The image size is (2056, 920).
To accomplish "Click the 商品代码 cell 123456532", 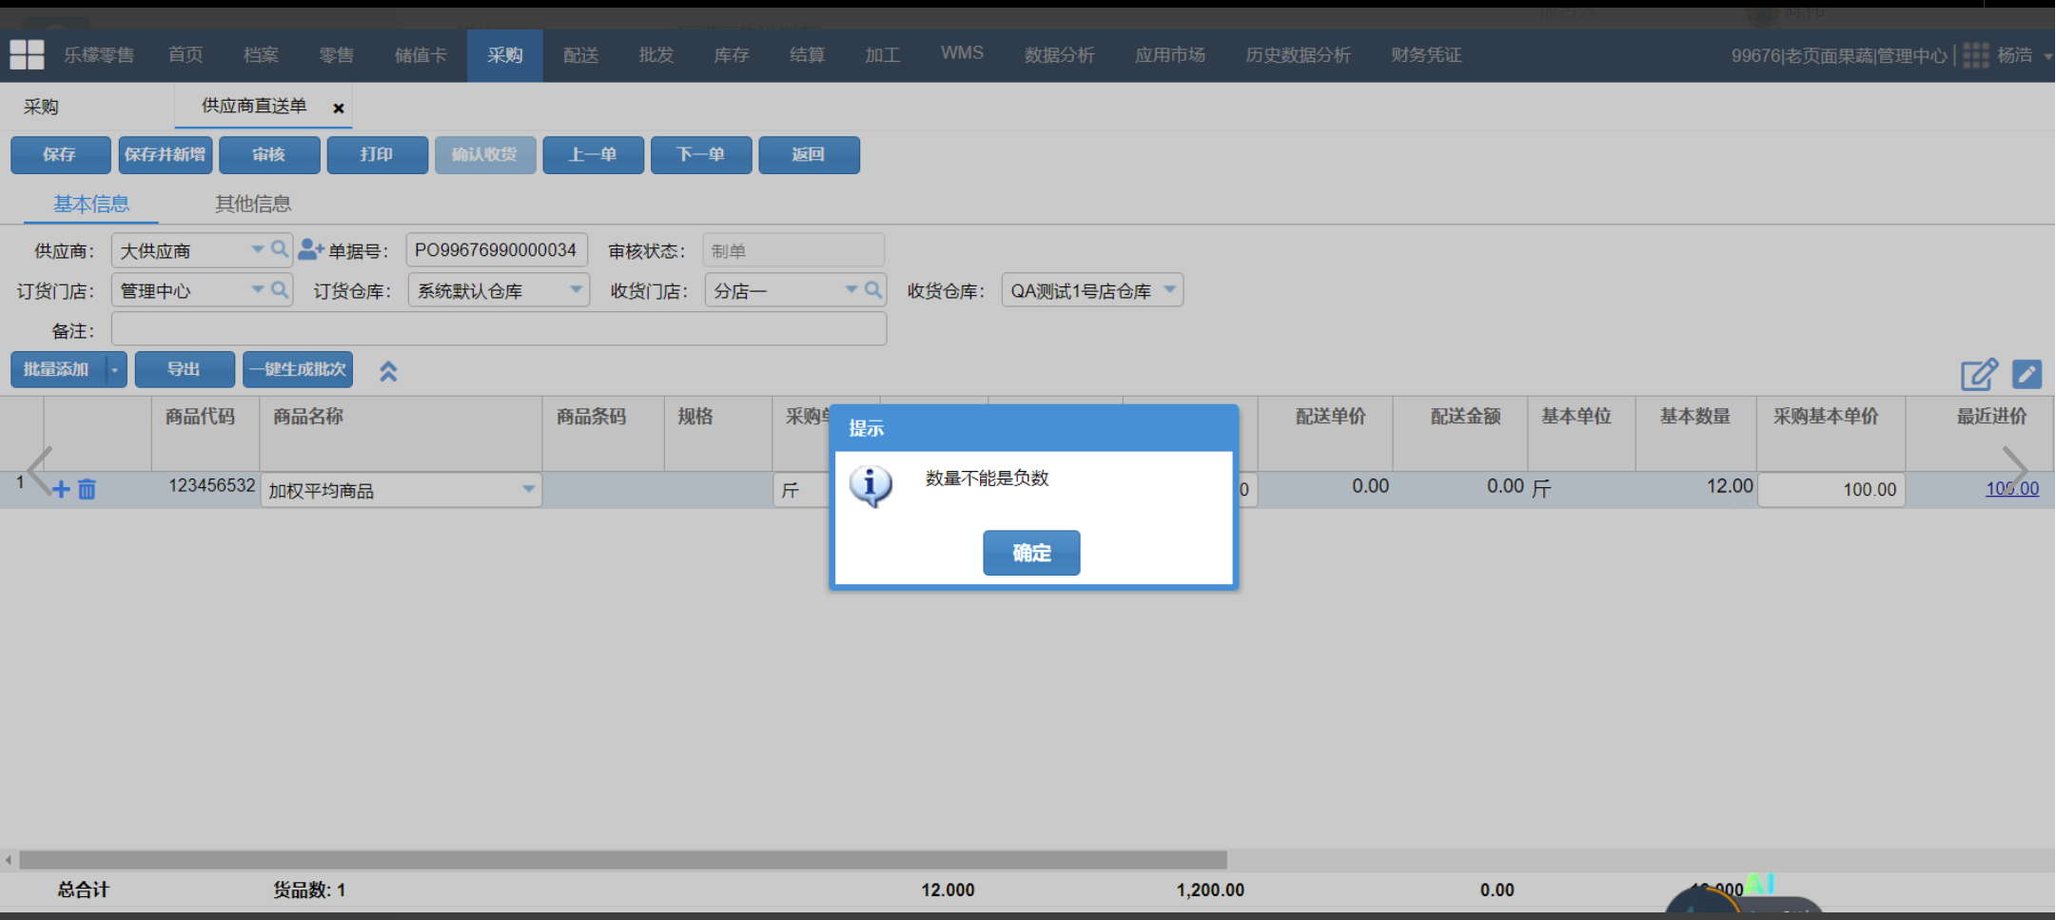I will point(211,486).
